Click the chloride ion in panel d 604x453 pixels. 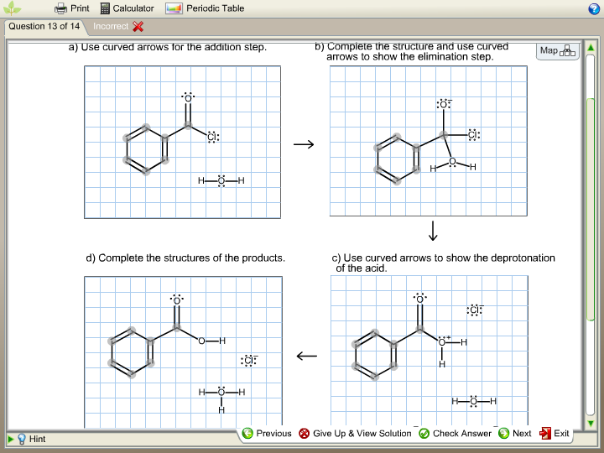tap(249, 361)
